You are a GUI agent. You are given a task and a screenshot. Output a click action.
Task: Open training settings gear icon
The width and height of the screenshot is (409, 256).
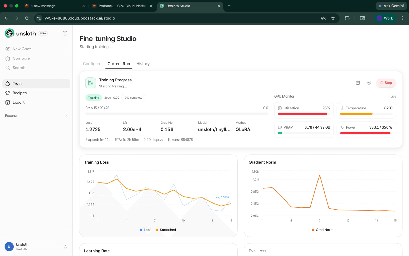[369, 83]
